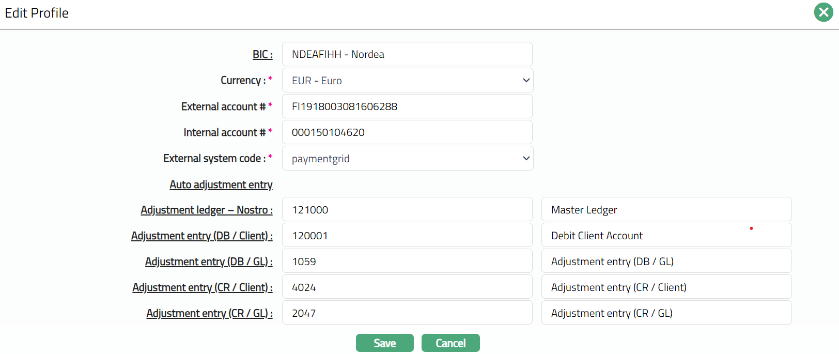Screen dimensions: 839x354
Task: Edit the Adjustment entry DB/Client code 120001
Action: [407, 236]
